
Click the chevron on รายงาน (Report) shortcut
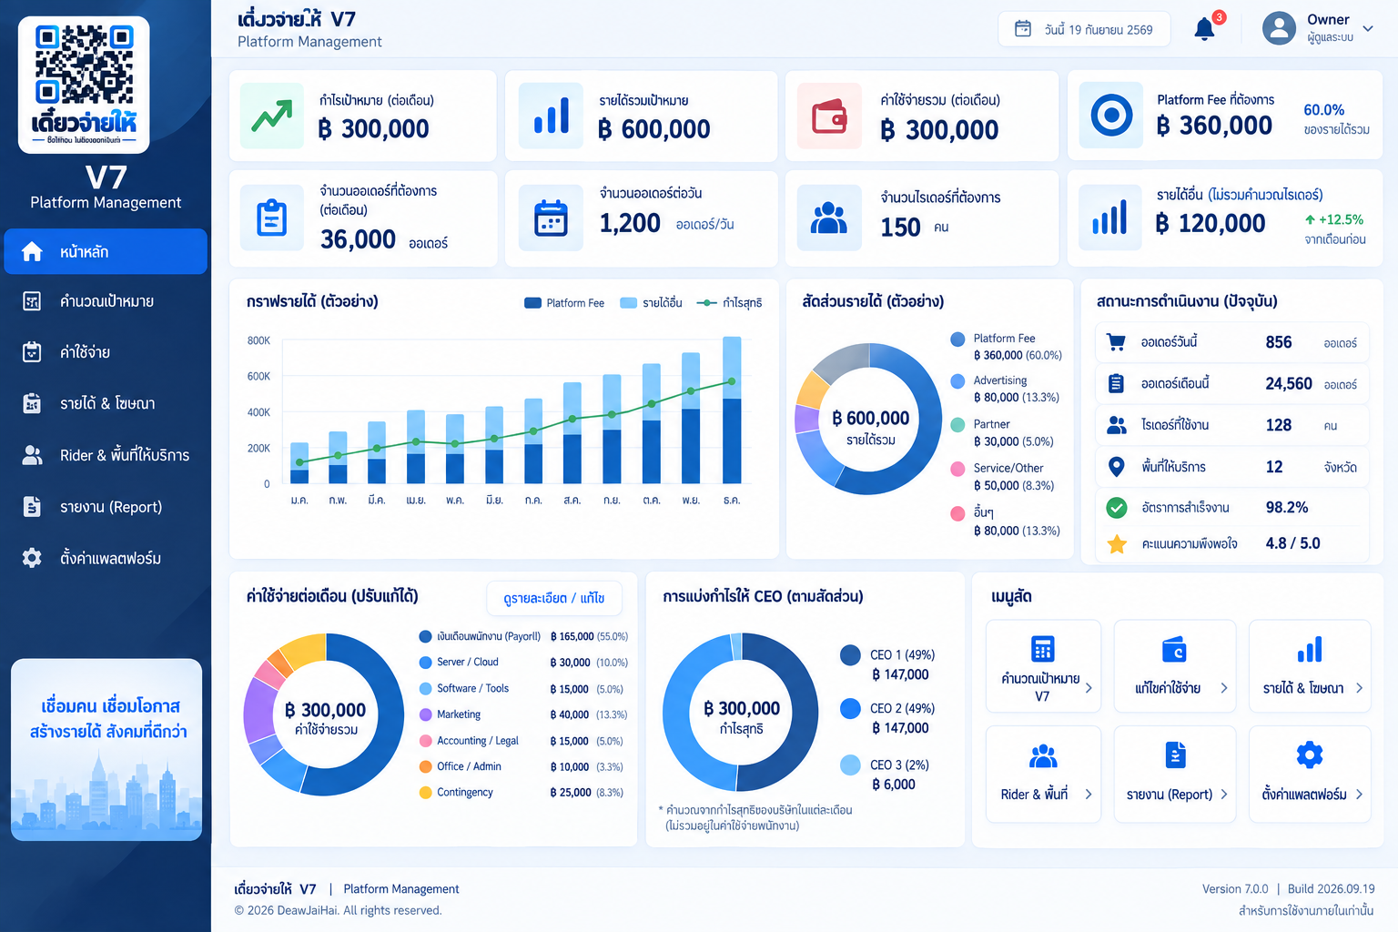1224,795
